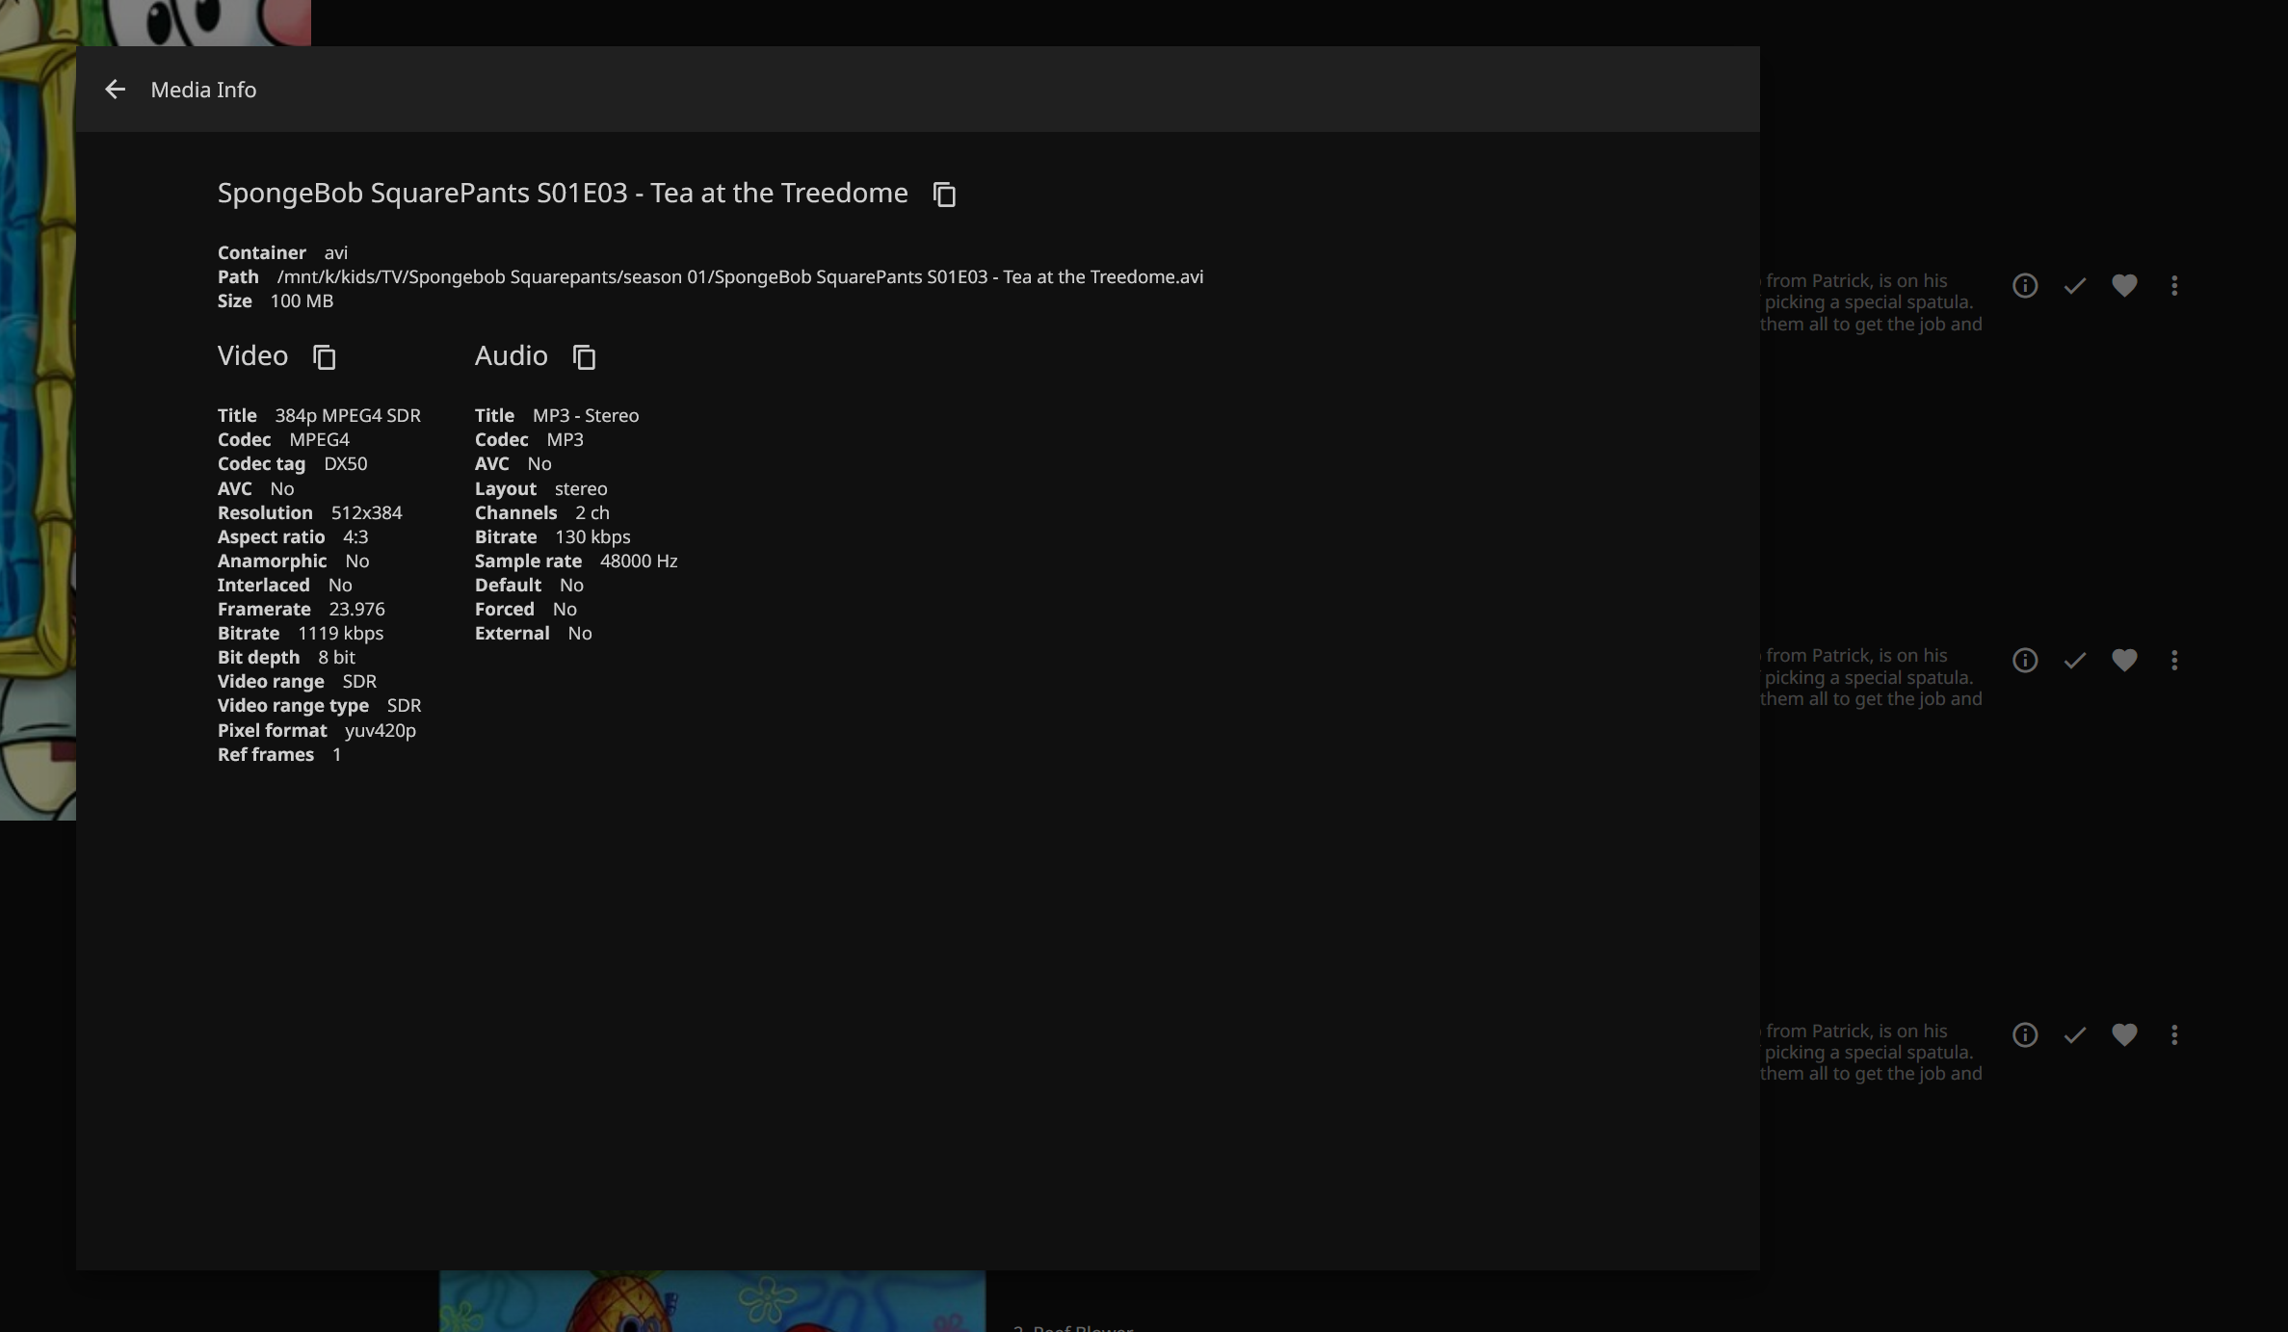This screenshot has width=2288, height=1332.
Task: Open info icon on first episode row
Action: click(x=2025, y=286)
